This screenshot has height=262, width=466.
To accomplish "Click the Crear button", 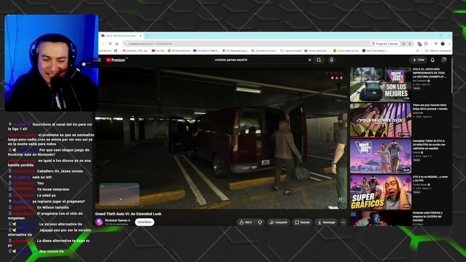I will pos(419,60).
